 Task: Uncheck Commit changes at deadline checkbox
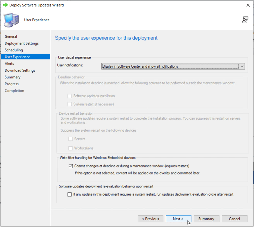[x=71, y=166]
